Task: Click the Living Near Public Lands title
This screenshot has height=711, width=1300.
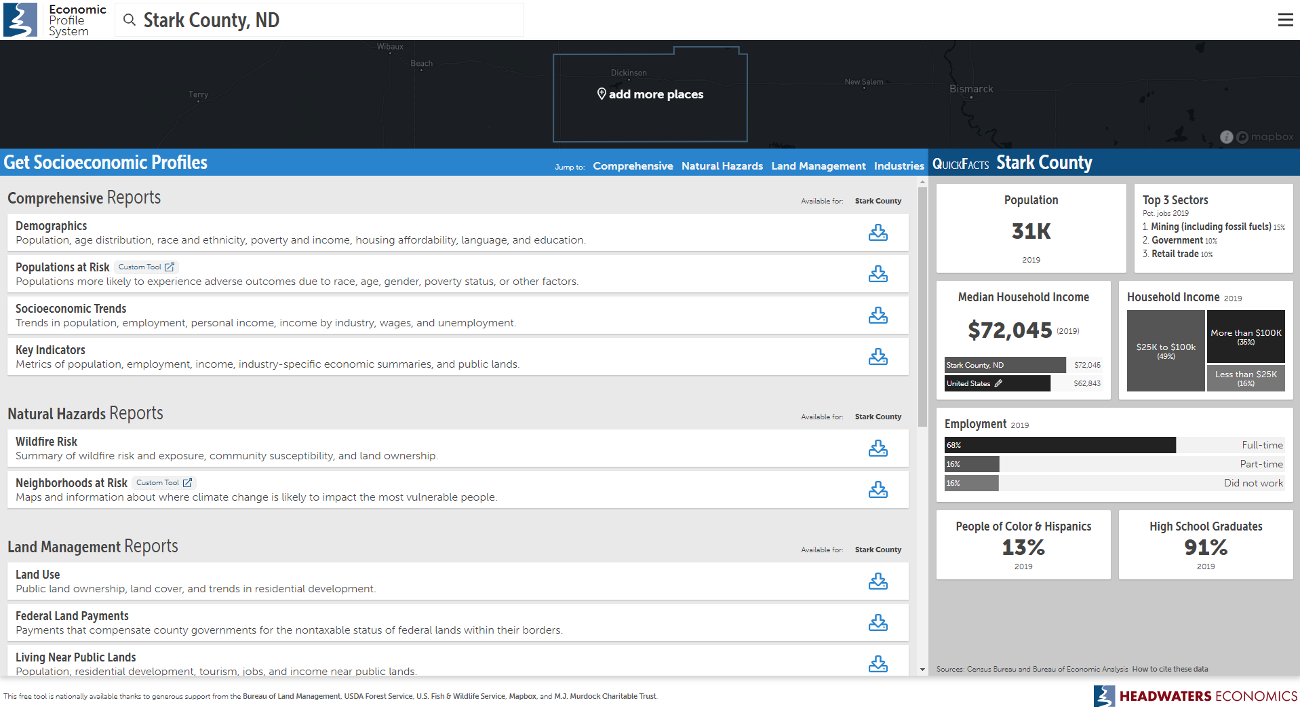Action: pyautogui.click(x=76, y=657)
